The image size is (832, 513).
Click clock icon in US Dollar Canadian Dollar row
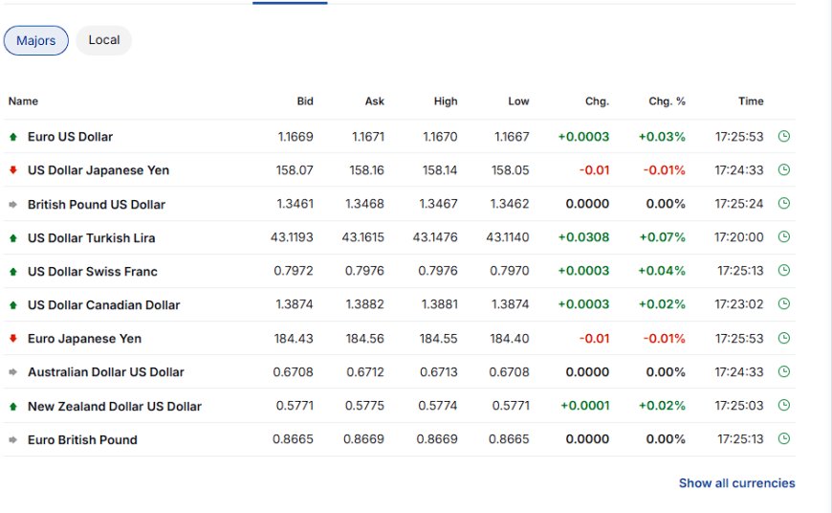click(784, 303)
